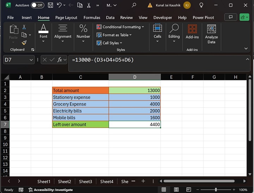The width and height of the screenshot is (254, 193).
Task: Click the Cut scissors icon in Clipboard
Action: coord(24,27)
